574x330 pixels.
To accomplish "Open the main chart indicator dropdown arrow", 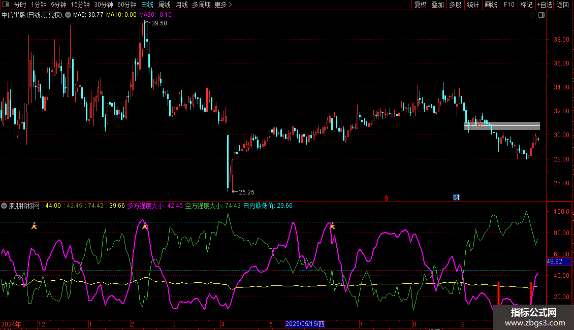I will click(x=68, y=15).
